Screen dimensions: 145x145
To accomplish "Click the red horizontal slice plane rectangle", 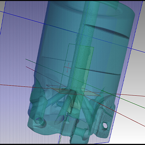I will pos(73,90).
